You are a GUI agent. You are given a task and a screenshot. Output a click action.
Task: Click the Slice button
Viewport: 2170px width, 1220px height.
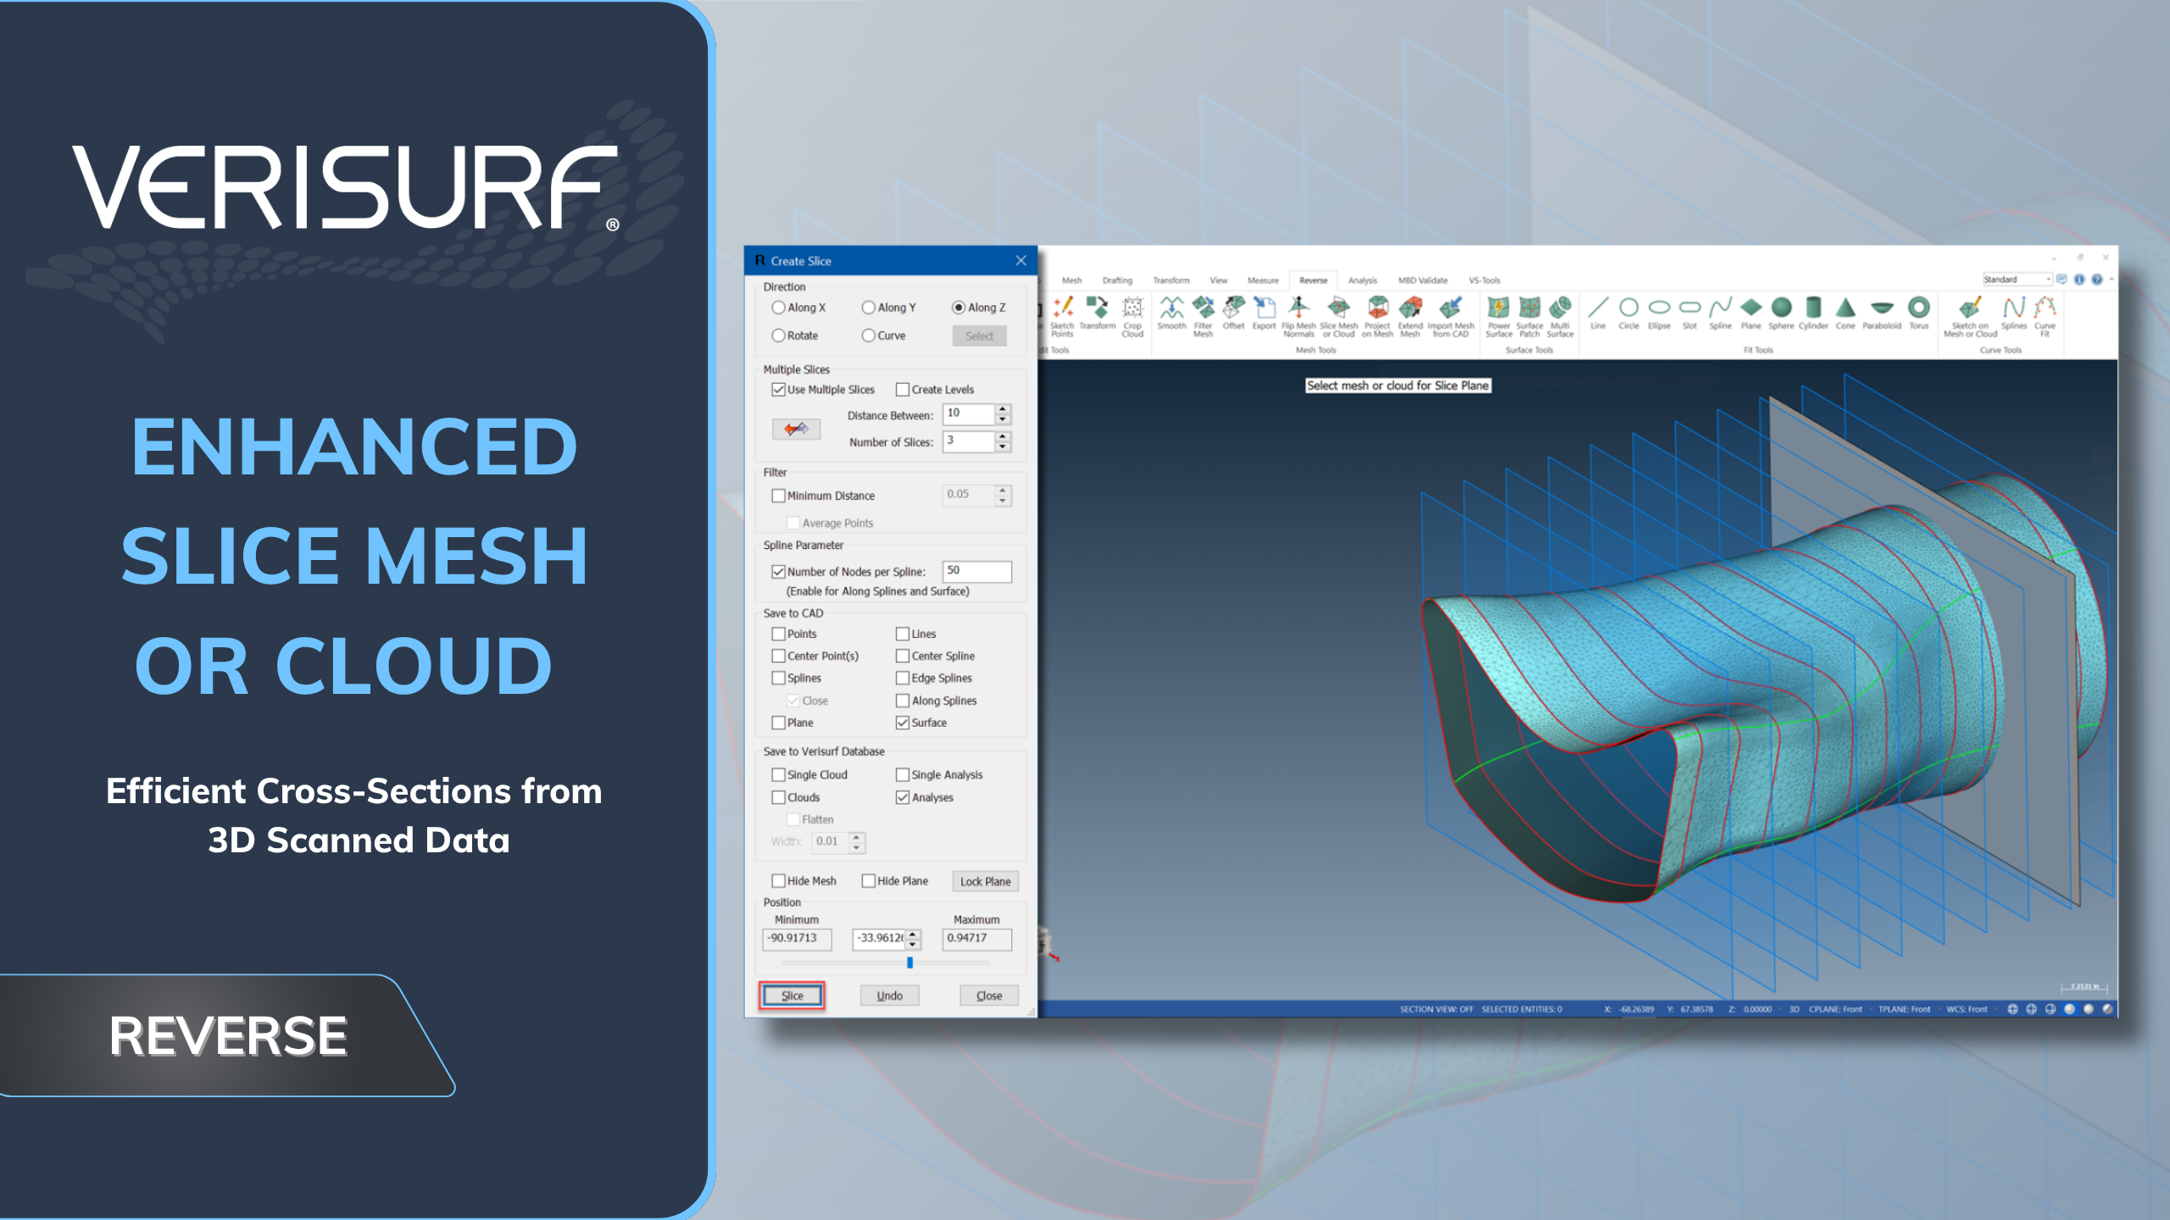pos(792,995)
